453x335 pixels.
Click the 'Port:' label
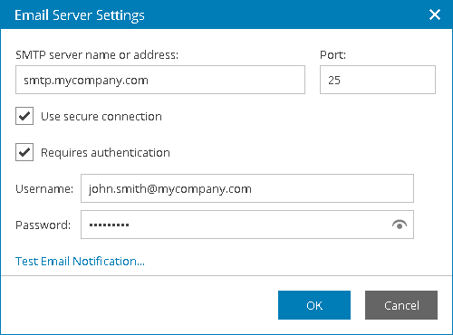point(333,55)
